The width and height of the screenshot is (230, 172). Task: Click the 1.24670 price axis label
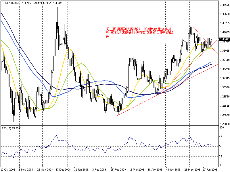[225, 115]
